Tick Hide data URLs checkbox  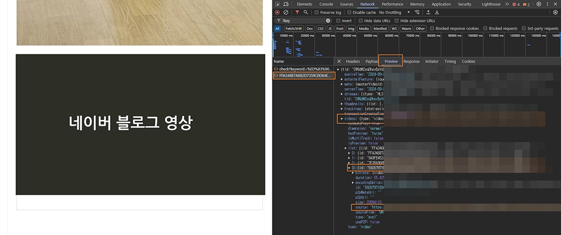coord(361,21)
